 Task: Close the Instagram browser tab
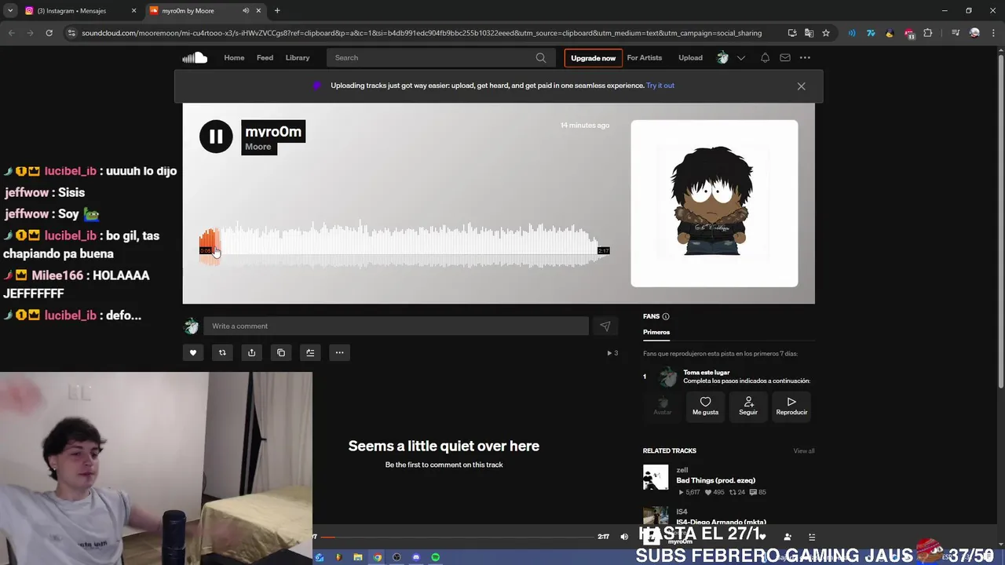(133, 11)
